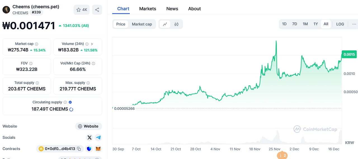This screenshot has width=358, height=159.
Task: Toggle the LOG scale option
Action: (340, 24)
